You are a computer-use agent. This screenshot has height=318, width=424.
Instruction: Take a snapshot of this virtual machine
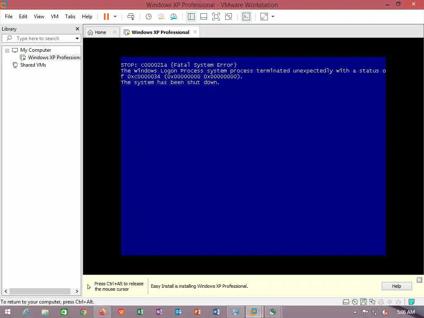(x=149, y=17)
